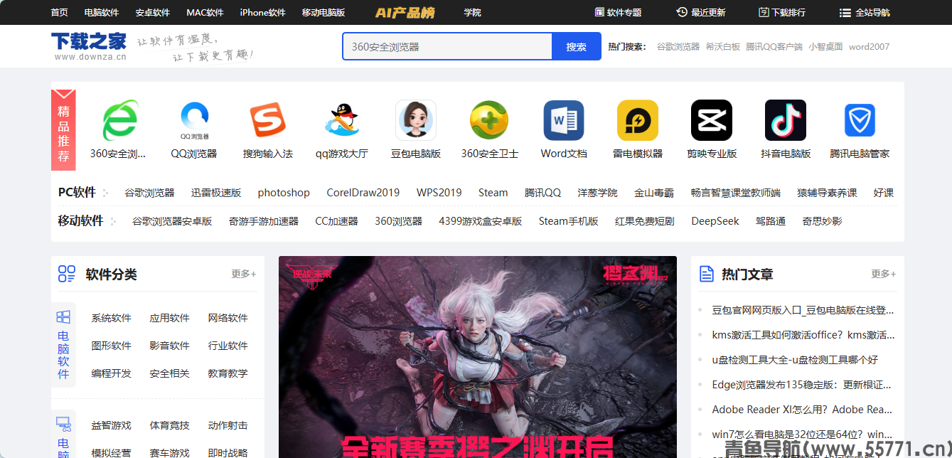Open PC软件 link Steam

coord(493,193)
